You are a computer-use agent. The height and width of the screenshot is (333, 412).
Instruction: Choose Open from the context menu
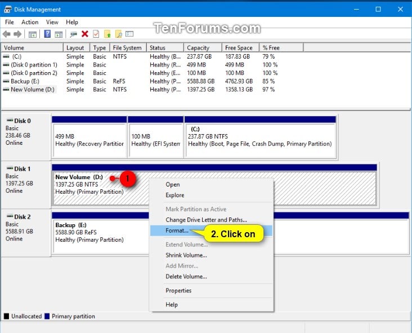pos(212,185)
